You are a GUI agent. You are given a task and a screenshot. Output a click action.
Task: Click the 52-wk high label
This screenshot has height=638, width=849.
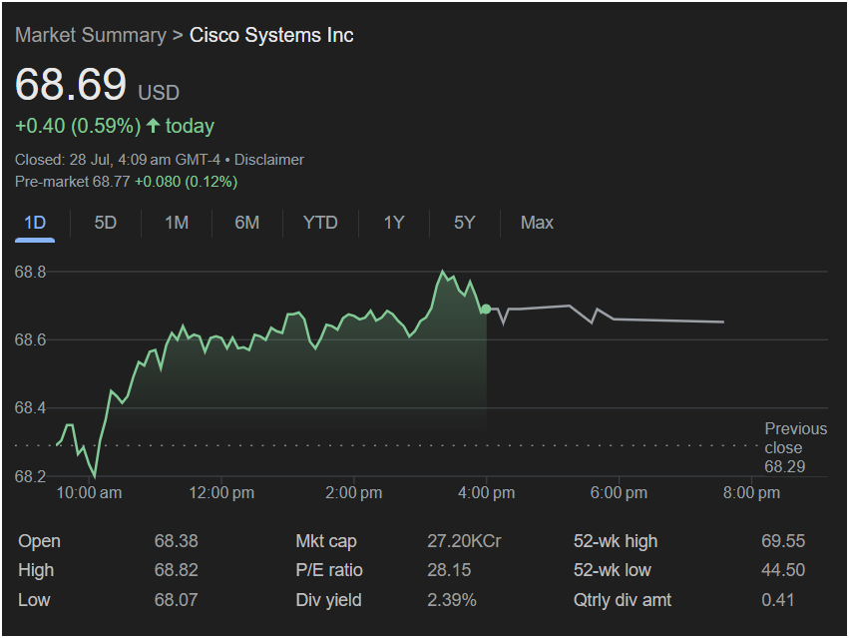pyautogui.click(x=616, y=541)
